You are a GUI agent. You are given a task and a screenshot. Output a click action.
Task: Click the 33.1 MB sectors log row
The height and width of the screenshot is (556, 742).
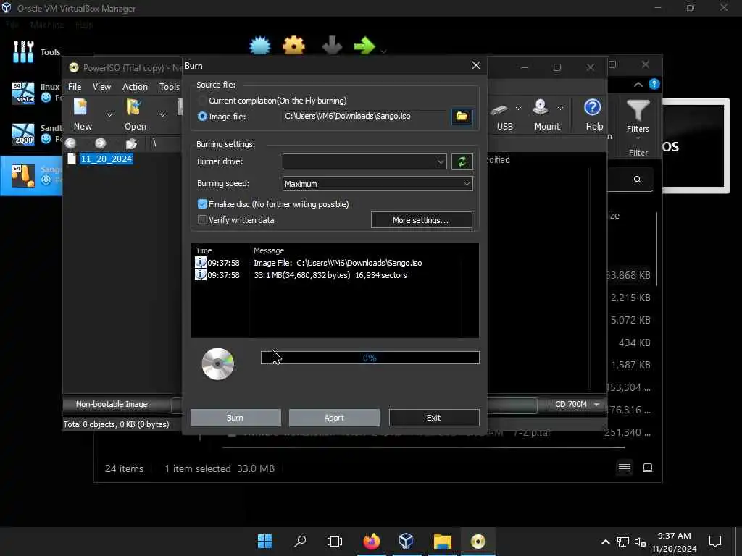[335, 275]
